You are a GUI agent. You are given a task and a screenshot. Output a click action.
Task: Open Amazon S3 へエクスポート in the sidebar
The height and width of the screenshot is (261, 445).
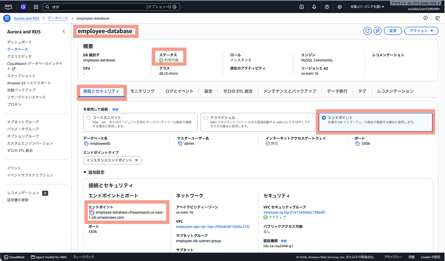(x=29, y=83)
